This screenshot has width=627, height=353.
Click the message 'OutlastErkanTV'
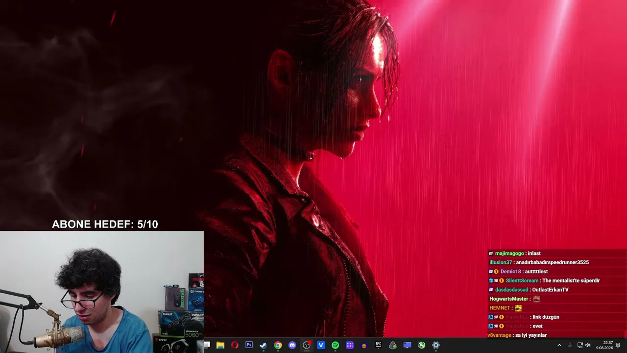(550, 290)
